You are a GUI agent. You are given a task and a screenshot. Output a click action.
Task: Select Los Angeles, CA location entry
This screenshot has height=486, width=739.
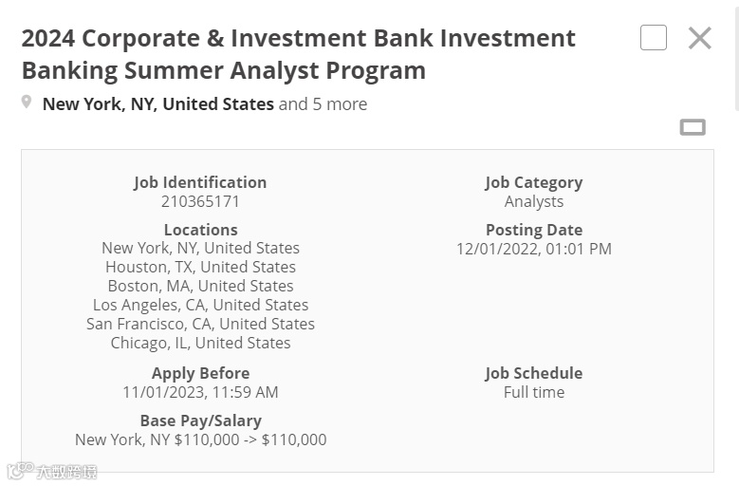coord(200,305)
